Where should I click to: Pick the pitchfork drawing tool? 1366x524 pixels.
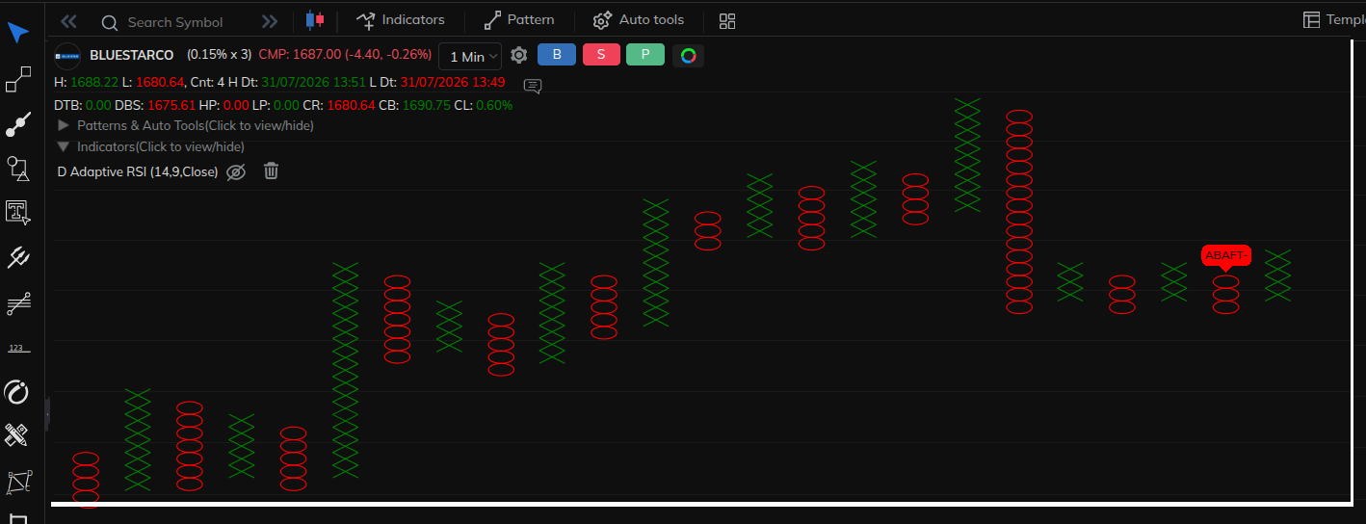[18, 257]
